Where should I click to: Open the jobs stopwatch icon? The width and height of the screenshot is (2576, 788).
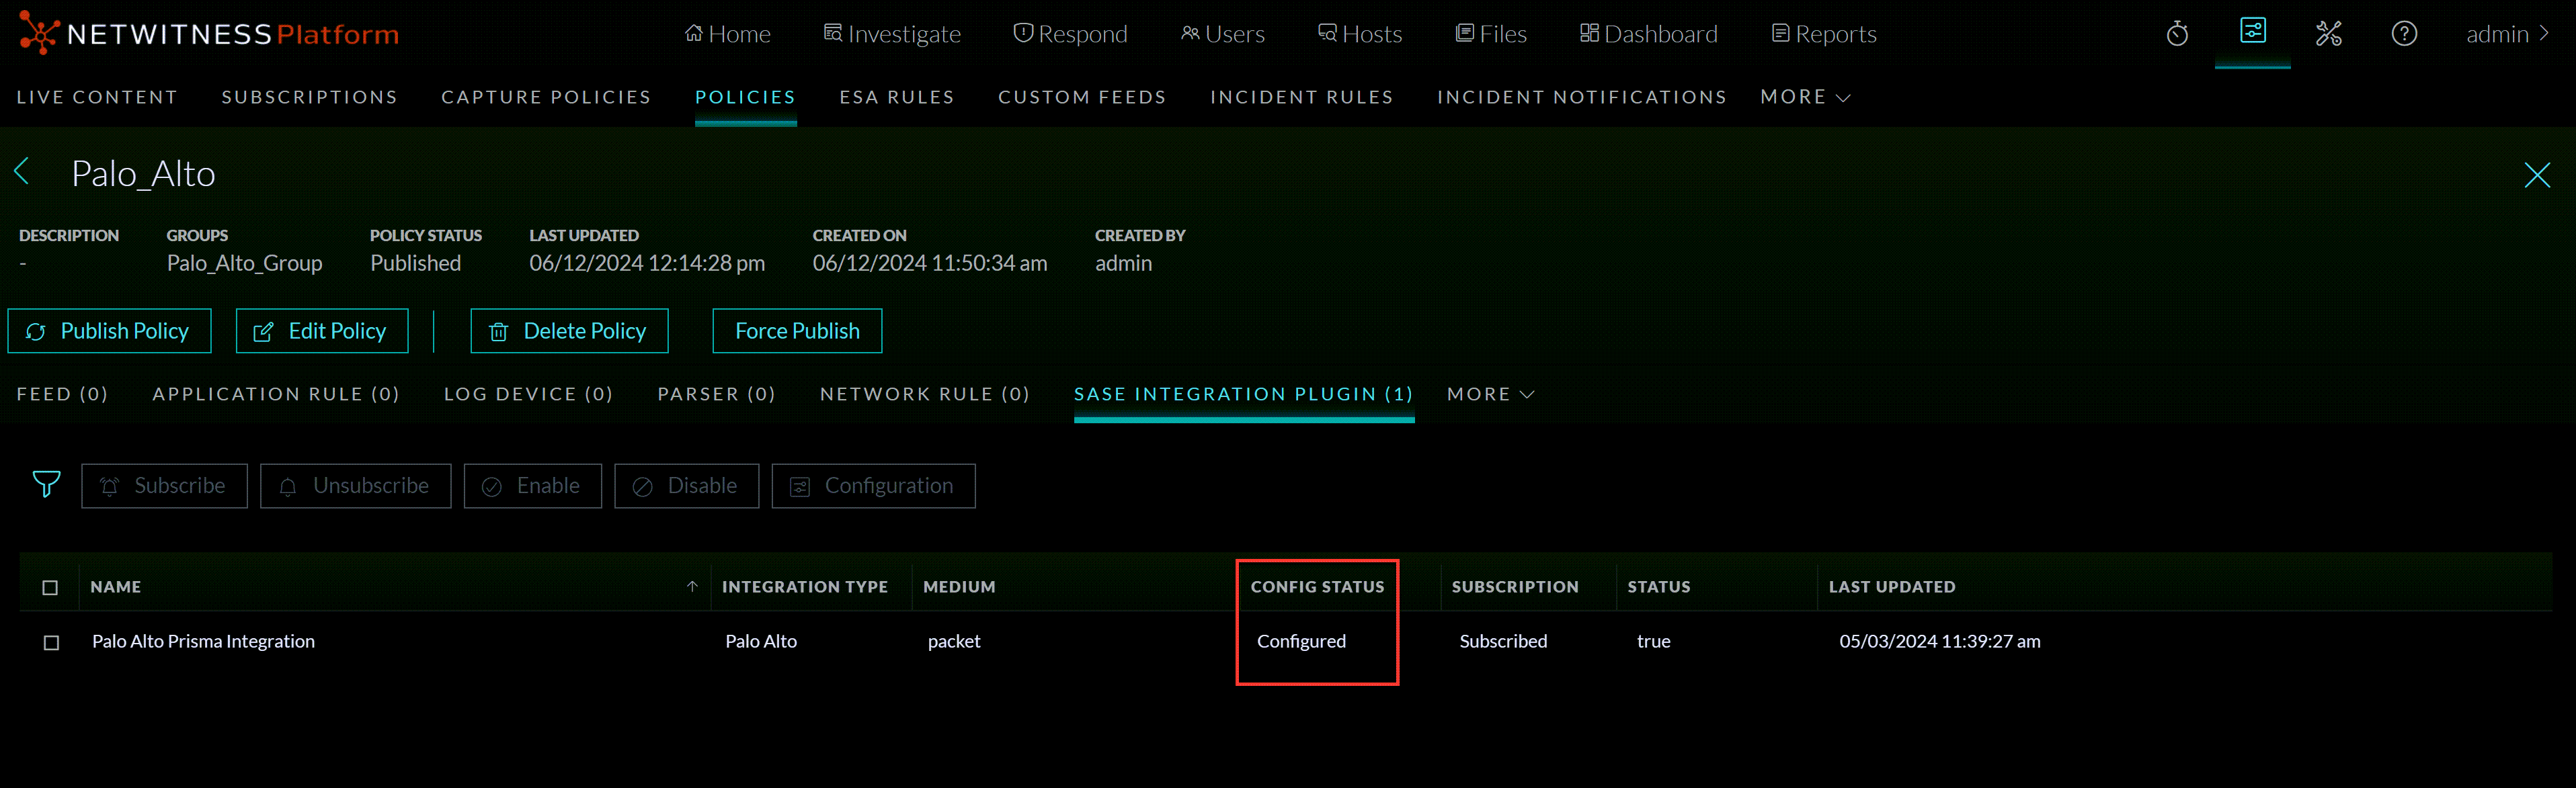pyautogui.click(x=2177, y=35)
